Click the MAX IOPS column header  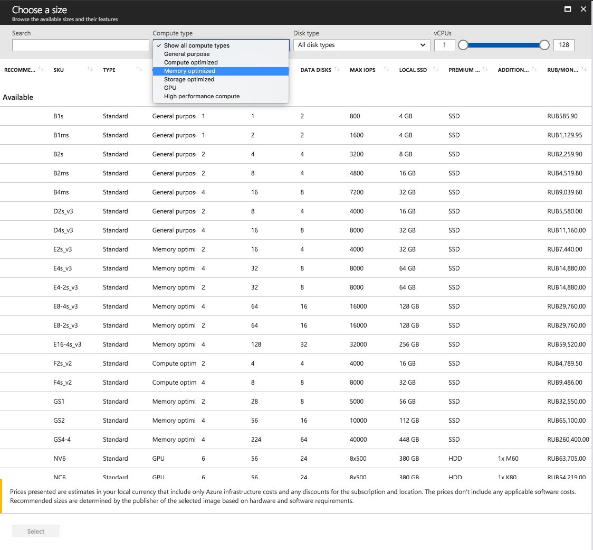(362, 70)
